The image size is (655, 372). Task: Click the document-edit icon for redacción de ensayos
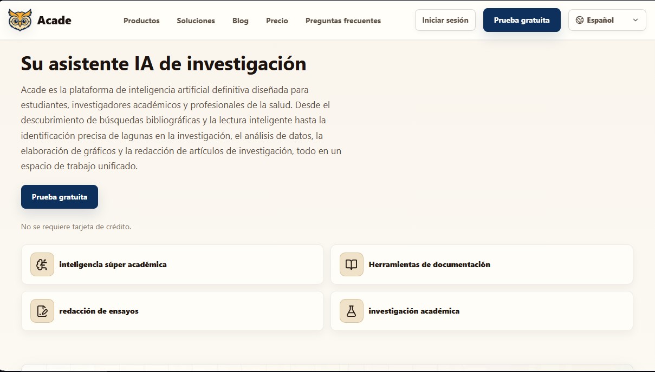(x=42, y=311)
